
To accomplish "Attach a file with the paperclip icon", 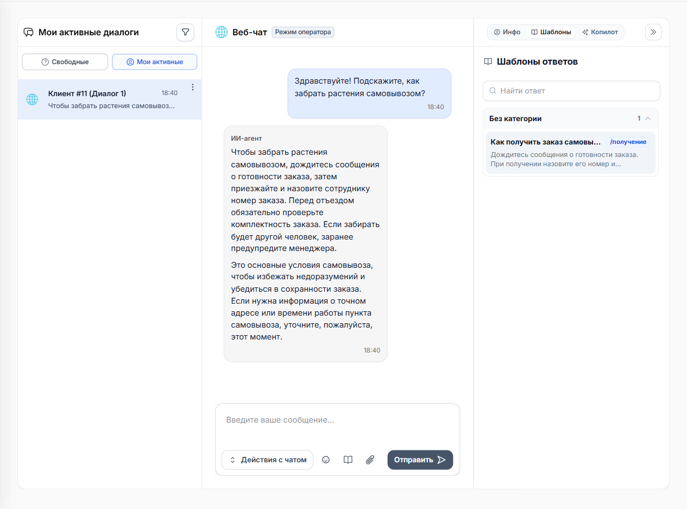I will [x=370, y=460].
